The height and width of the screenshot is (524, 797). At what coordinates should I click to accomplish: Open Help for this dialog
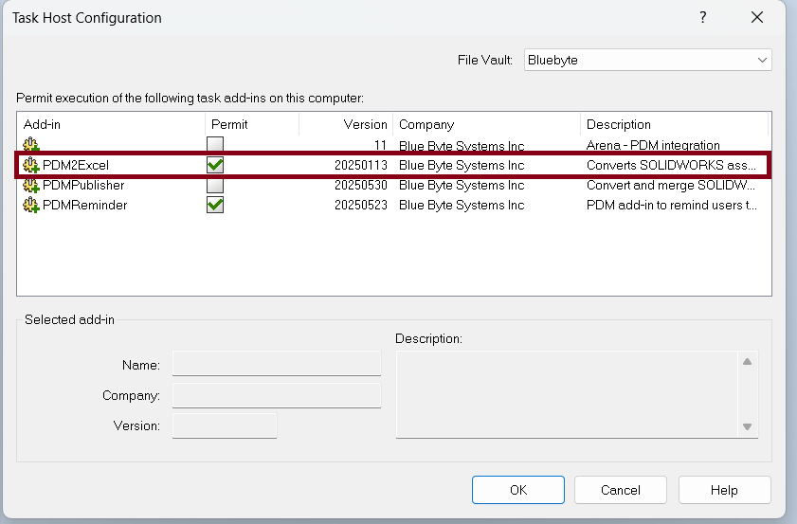tap(724, 490)
